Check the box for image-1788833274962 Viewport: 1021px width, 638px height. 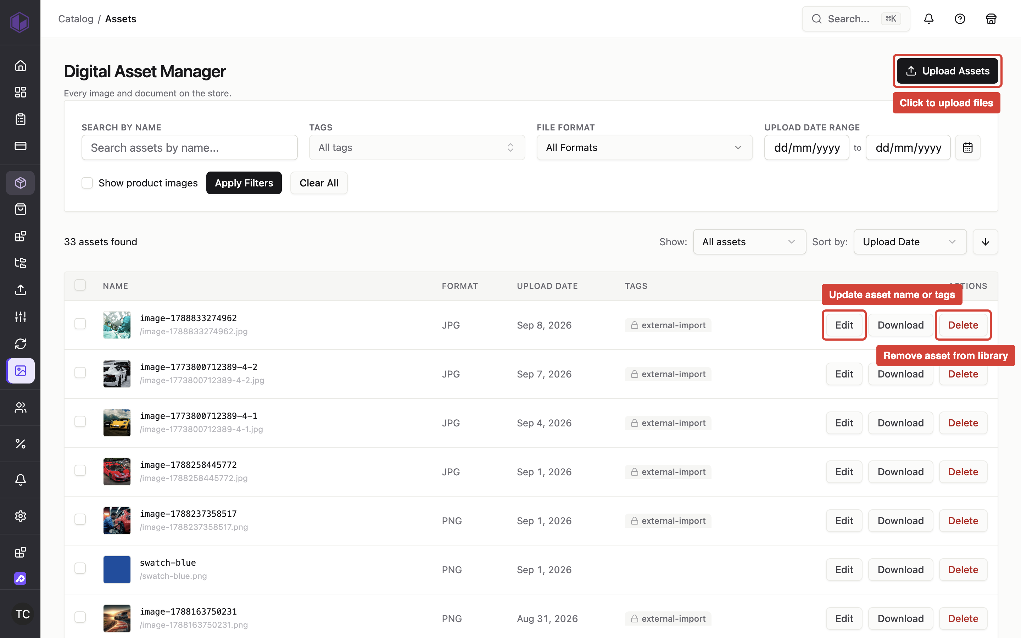point(80,324)
